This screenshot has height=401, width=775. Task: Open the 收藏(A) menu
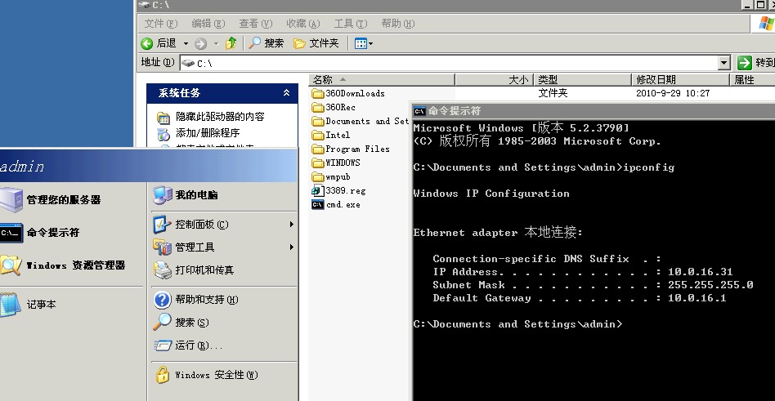[303, 23]
